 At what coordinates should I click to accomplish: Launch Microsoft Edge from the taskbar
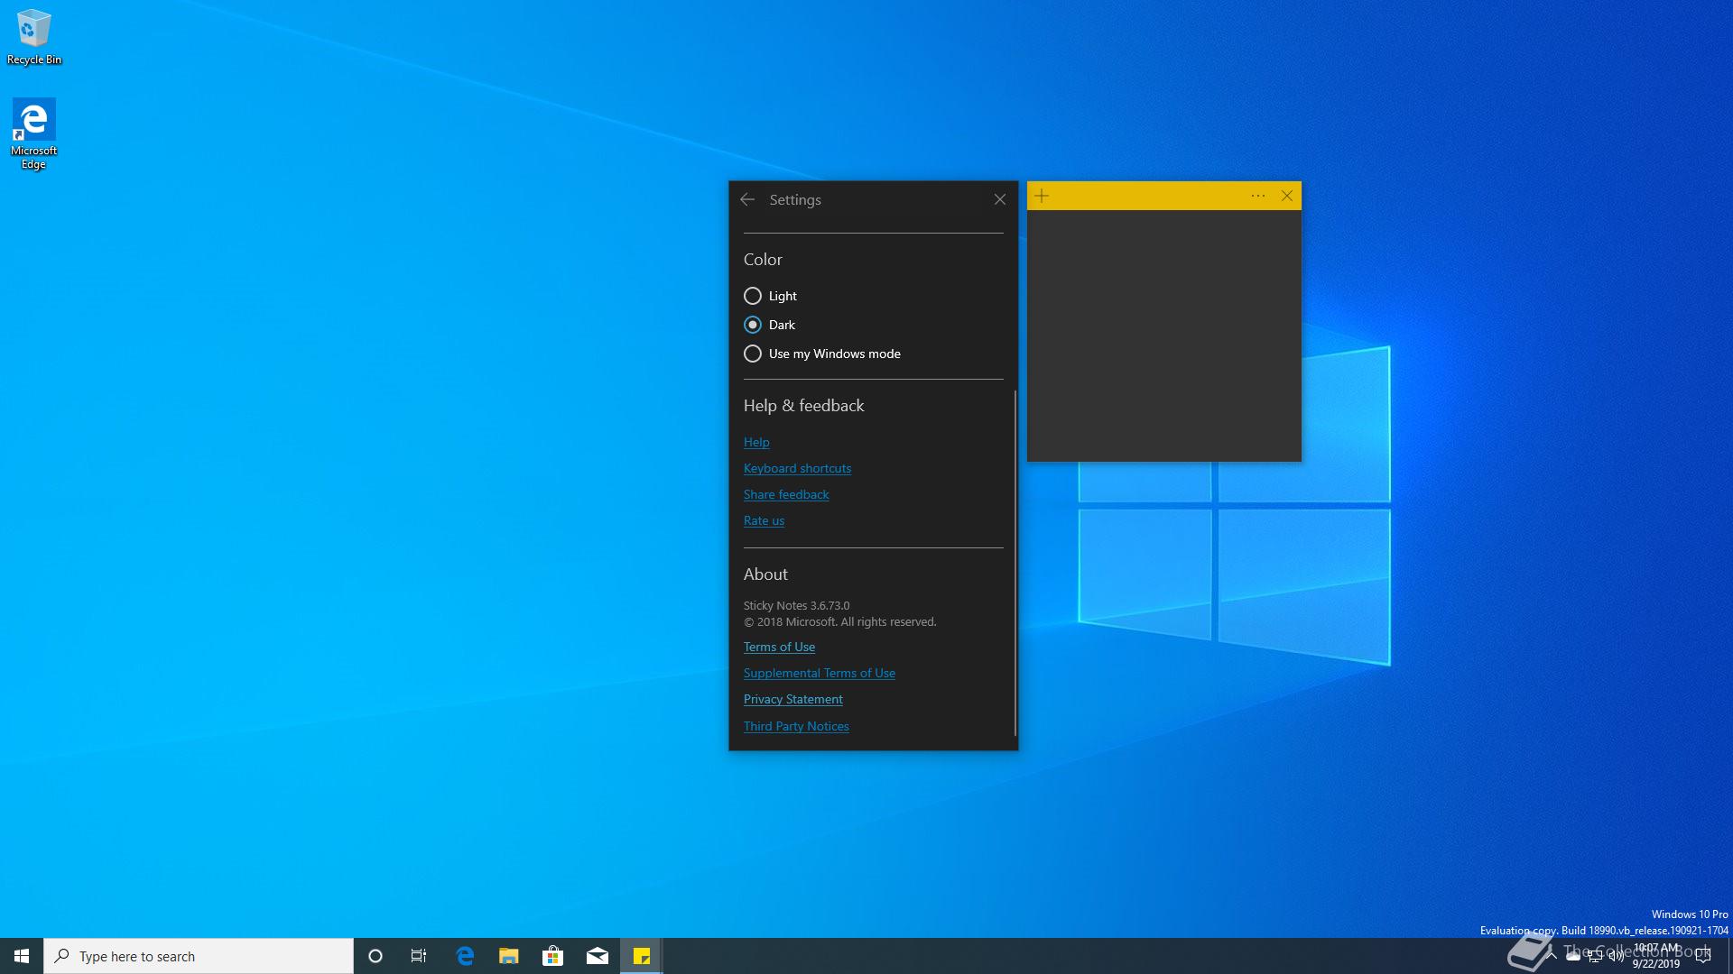pyautogui.click(x=465, y=956)
